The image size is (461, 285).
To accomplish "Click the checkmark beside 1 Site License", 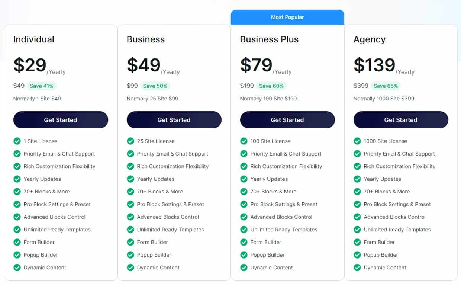I will (17, 141).
